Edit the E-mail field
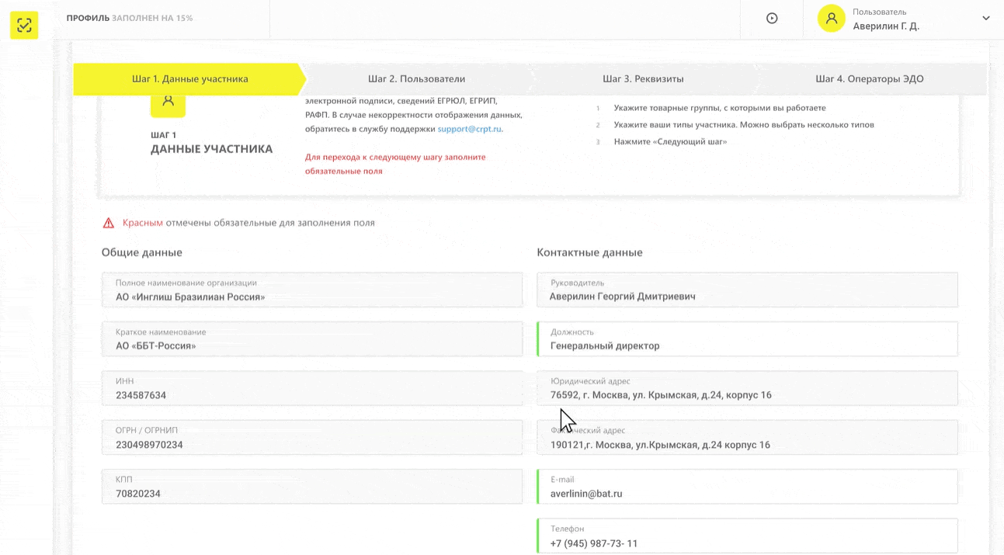The width and height of the screenshot is (1004, 555). [x=747, y=487]
